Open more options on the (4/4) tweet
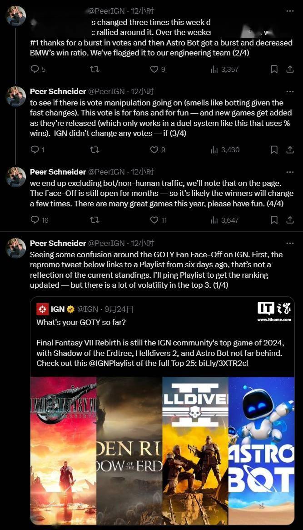Viewport: 303px width, 530px height. click(290, 172)
